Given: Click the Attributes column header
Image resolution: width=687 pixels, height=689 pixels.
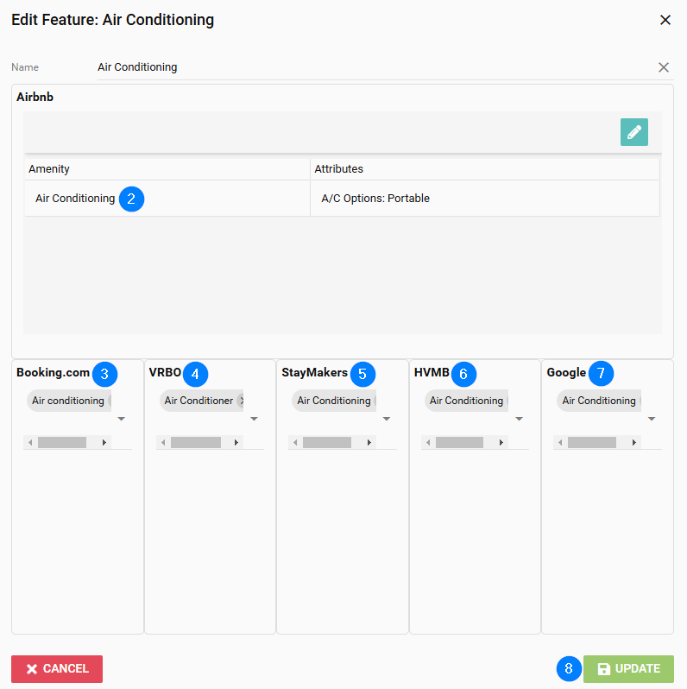Looking at the screenshot, I should coord(339,169).
